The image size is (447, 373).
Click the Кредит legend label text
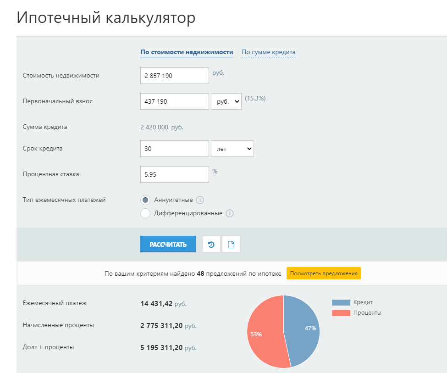[x=363, y=302]
